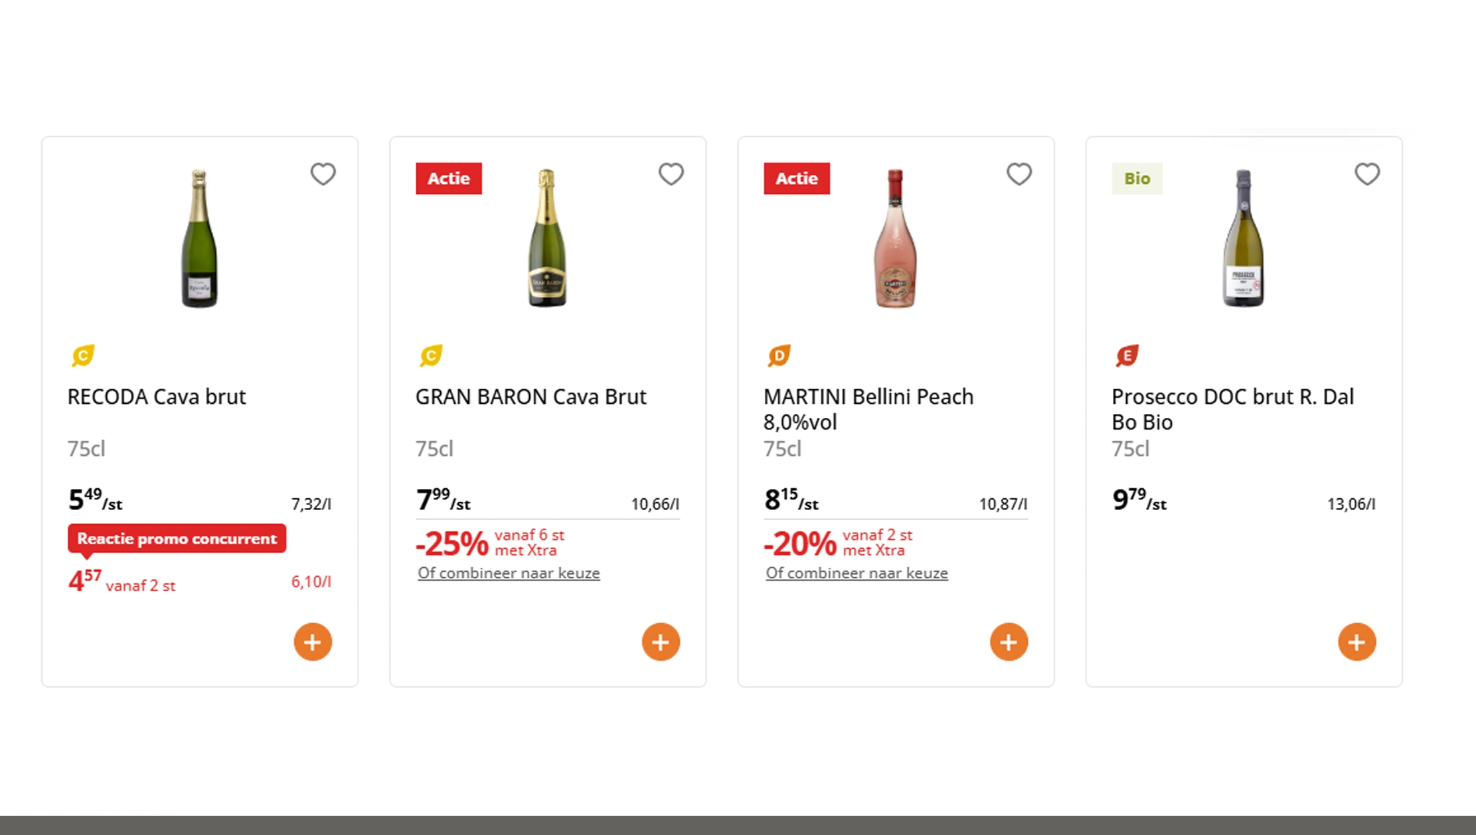
Task: Click the Reactie promo concurrent badge
Action: (x=177, y=538)
